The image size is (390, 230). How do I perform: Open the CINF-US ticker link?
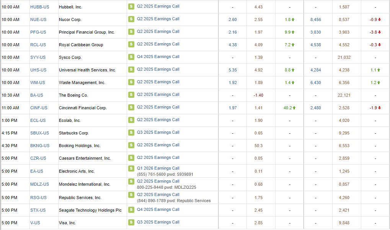coord(39,108)
